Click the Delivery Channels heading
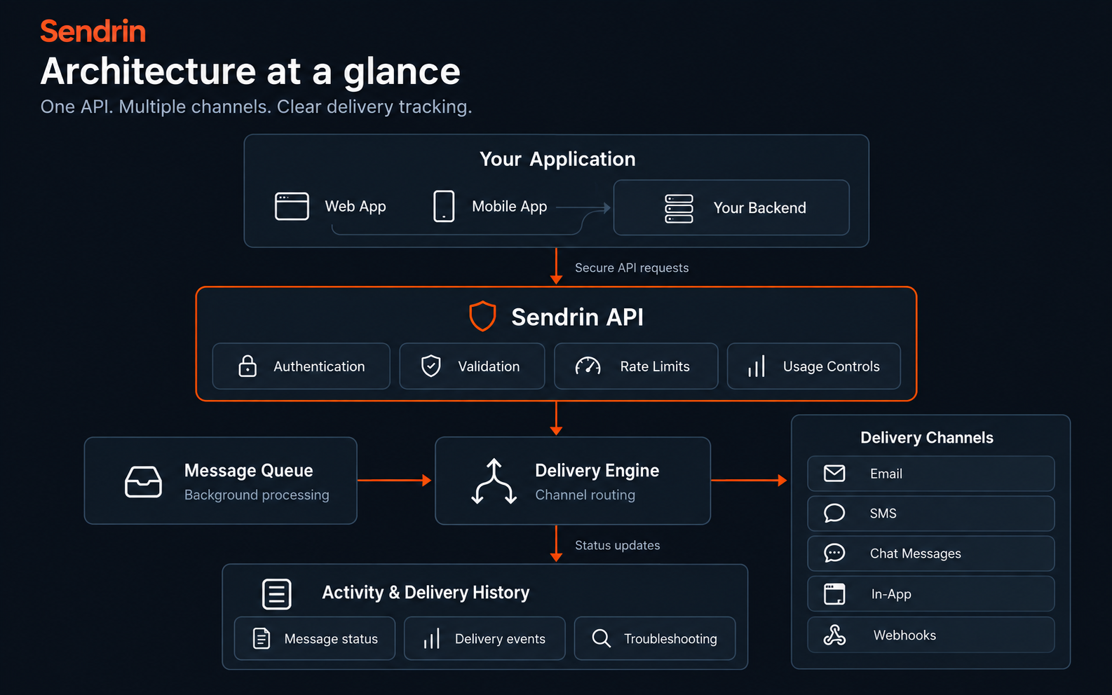 click(927, 438)
